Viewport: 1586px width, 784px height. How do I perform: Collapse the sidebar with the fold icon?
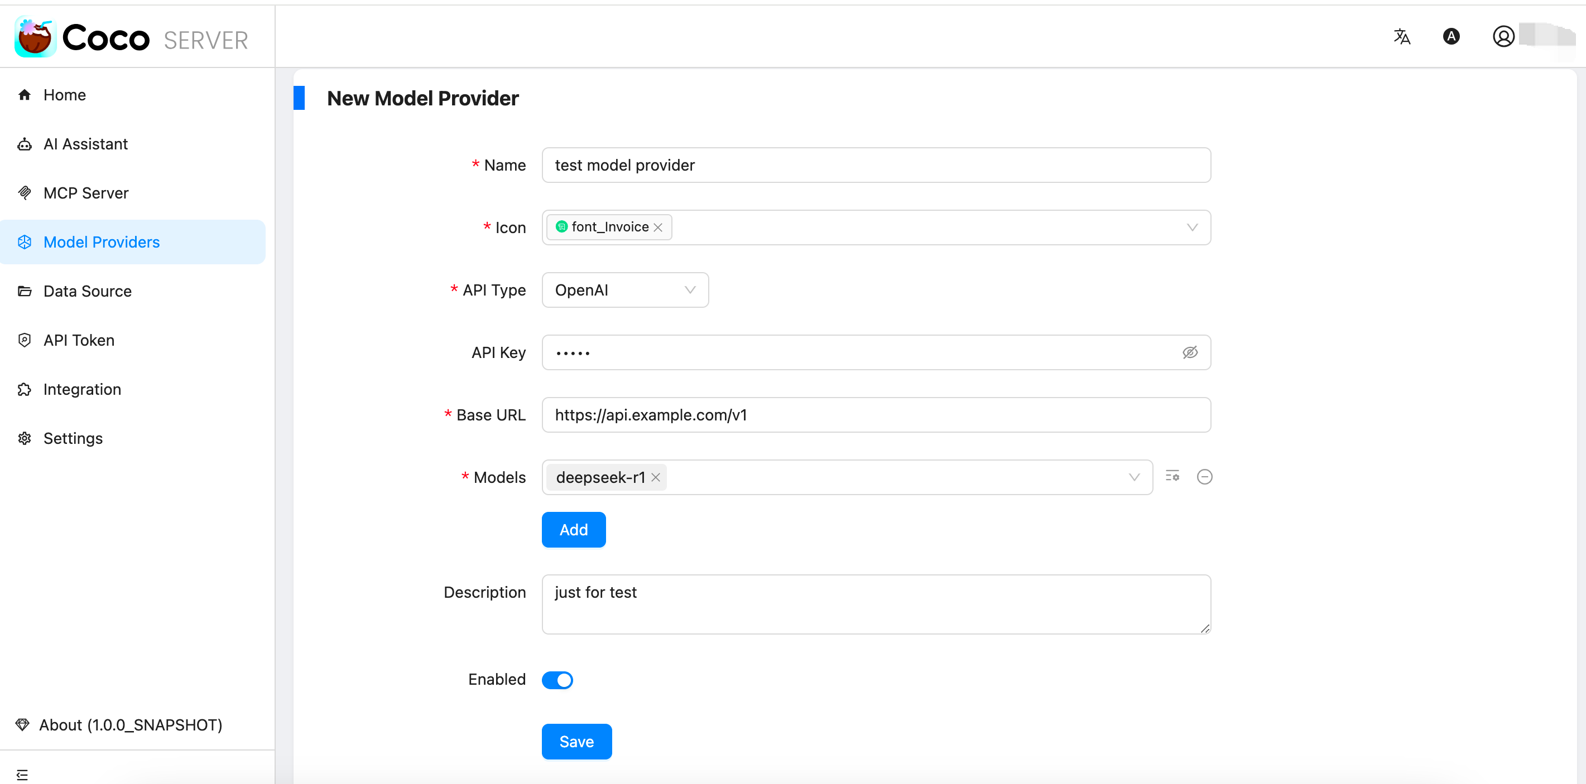[22, 775]
